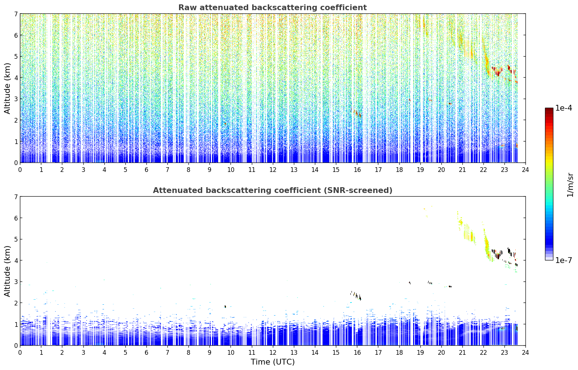Click the '24' tick on the top plot time axis
Image resolution: width=578 pixels, height=370 pixels.
click(525, 169)
